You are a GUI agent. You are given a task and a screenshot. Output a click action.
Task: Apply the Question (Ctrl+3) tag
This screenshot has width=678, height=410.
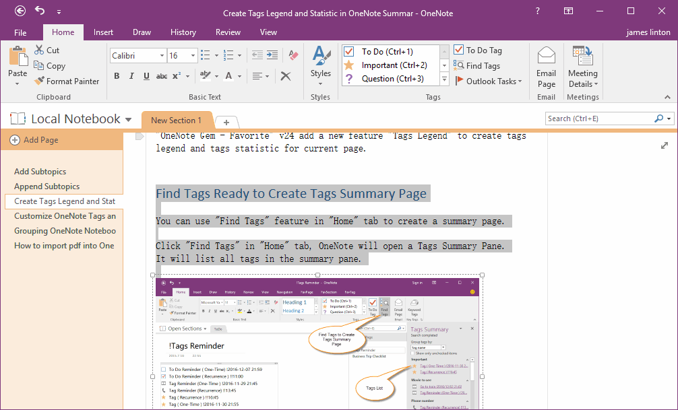point(392,79)
